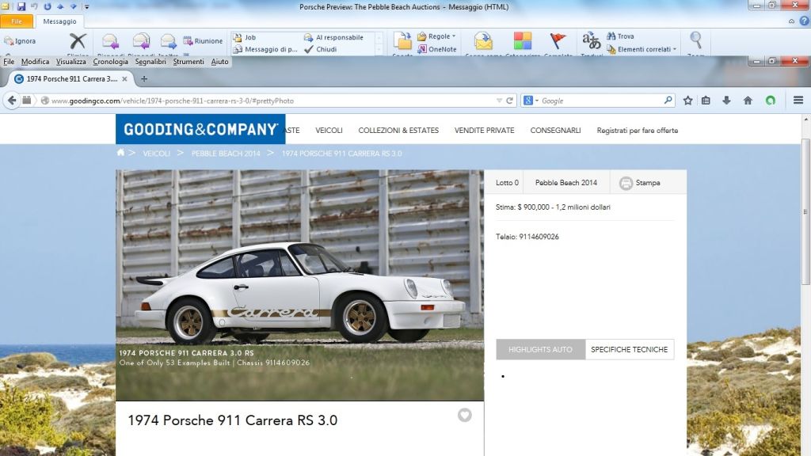Open the Firefox downloads arrow

pyautogui.click(x=727, y=101)
